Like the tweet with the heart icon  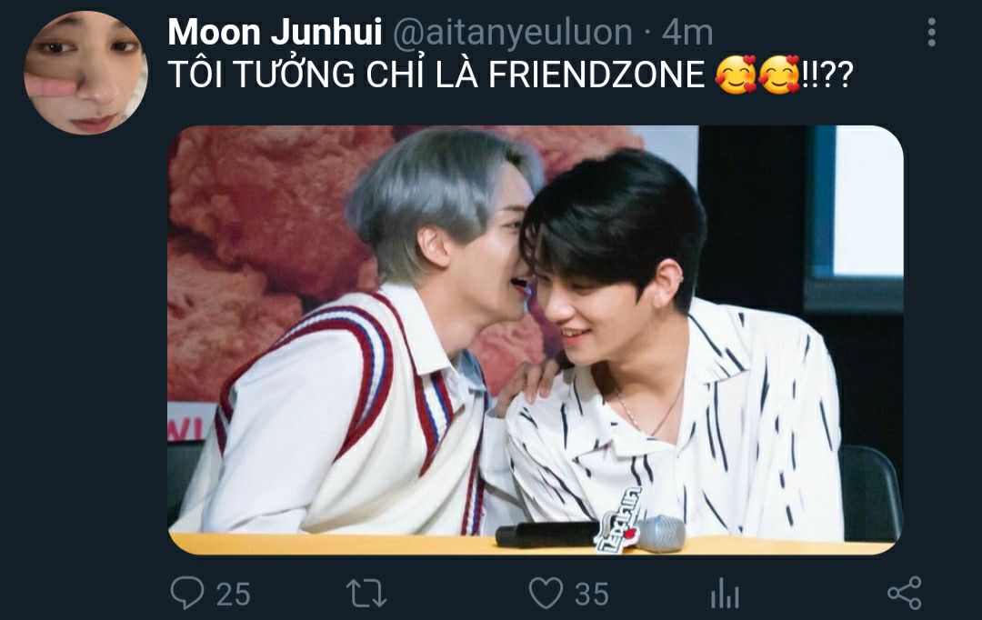tap(546, 593)
